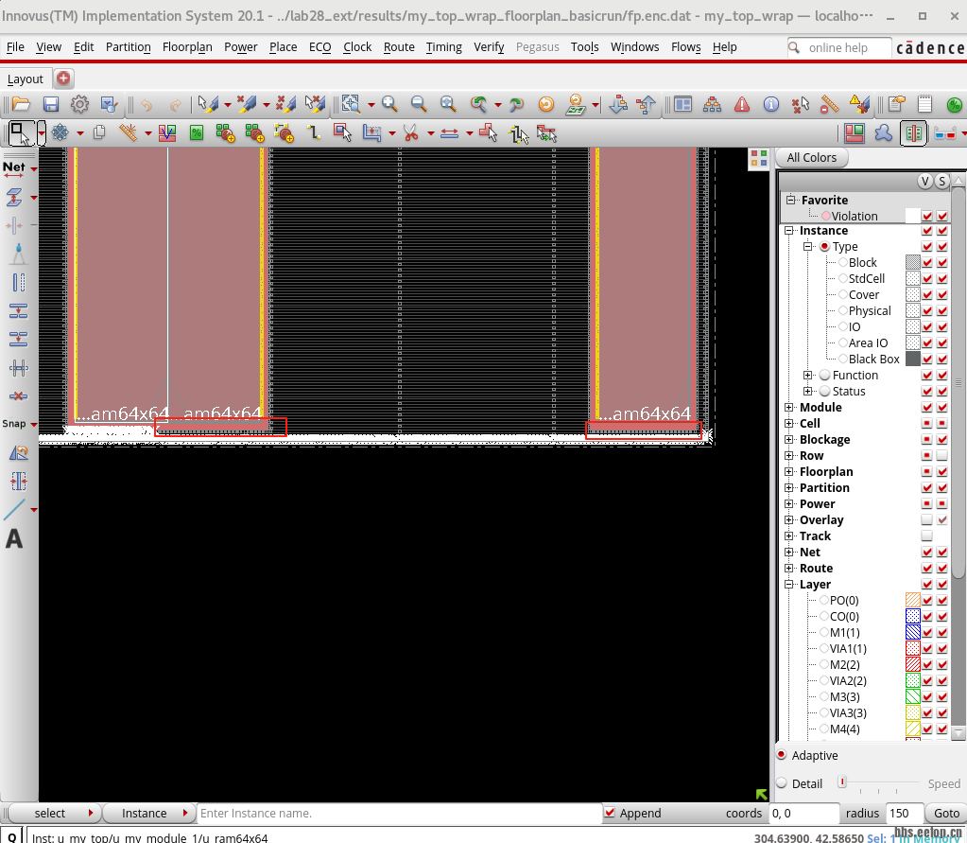Toggle Track visibility checkbox
This screenshot has width=967, height=843.
pos(927,536)
